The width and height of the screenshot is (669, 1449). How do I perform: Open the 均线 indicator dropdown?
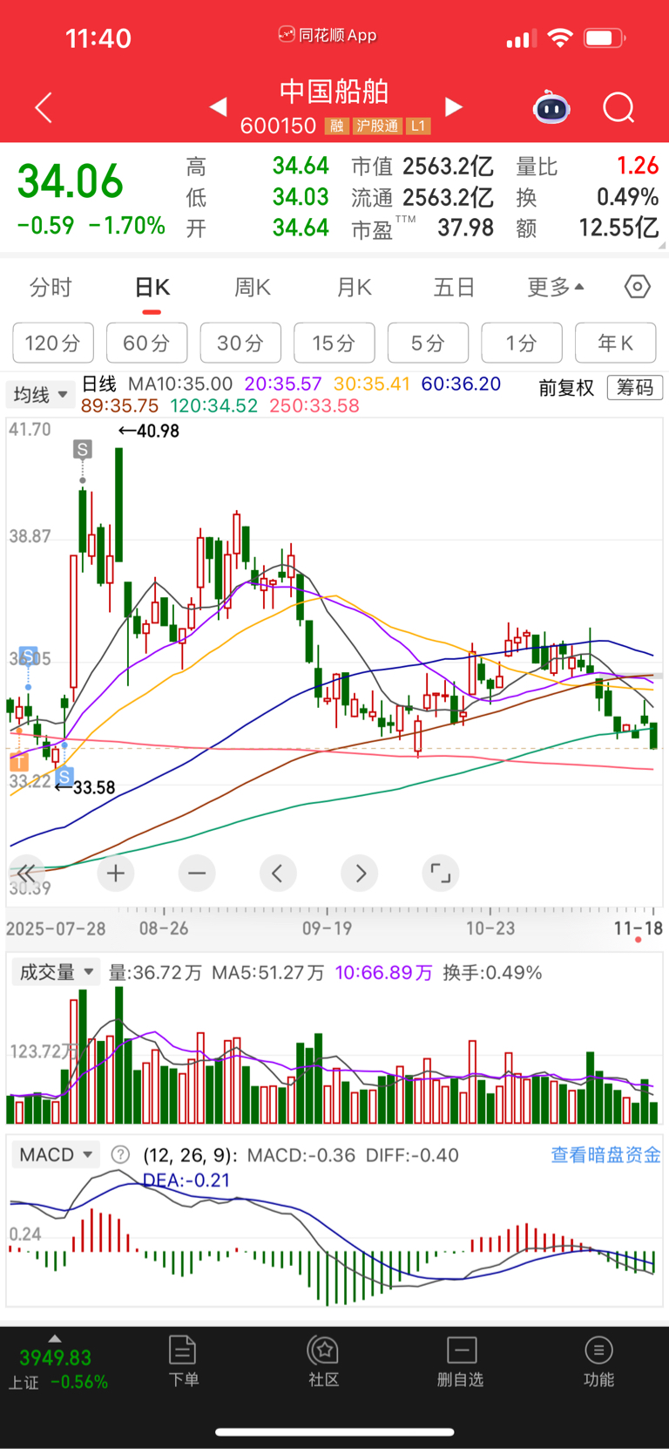pos(40,394)
